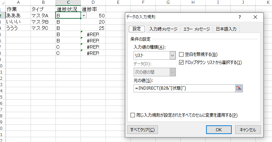Image resolution: width=272 pixels, height=142 pixels.
Task: Uncheck ドロップダウン リストから選択する checkbox
Action: click(181, 62)
